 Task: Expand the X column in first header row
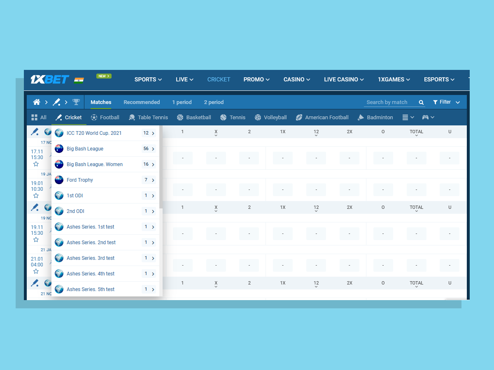(216, 133)
